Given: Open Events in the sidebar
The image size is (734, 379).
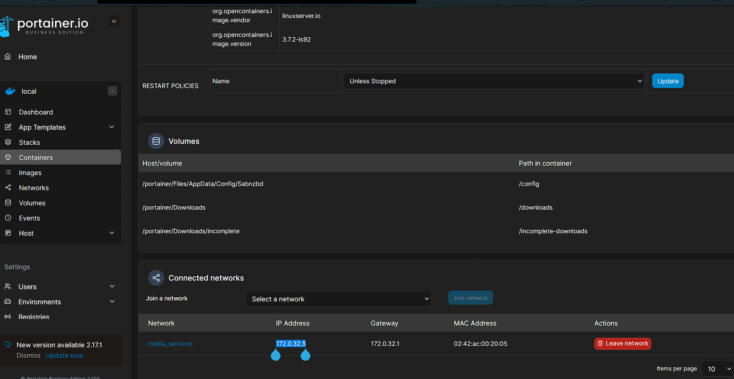Looking at the screenshot, I should pyautogui.click(x=29, y=218).
